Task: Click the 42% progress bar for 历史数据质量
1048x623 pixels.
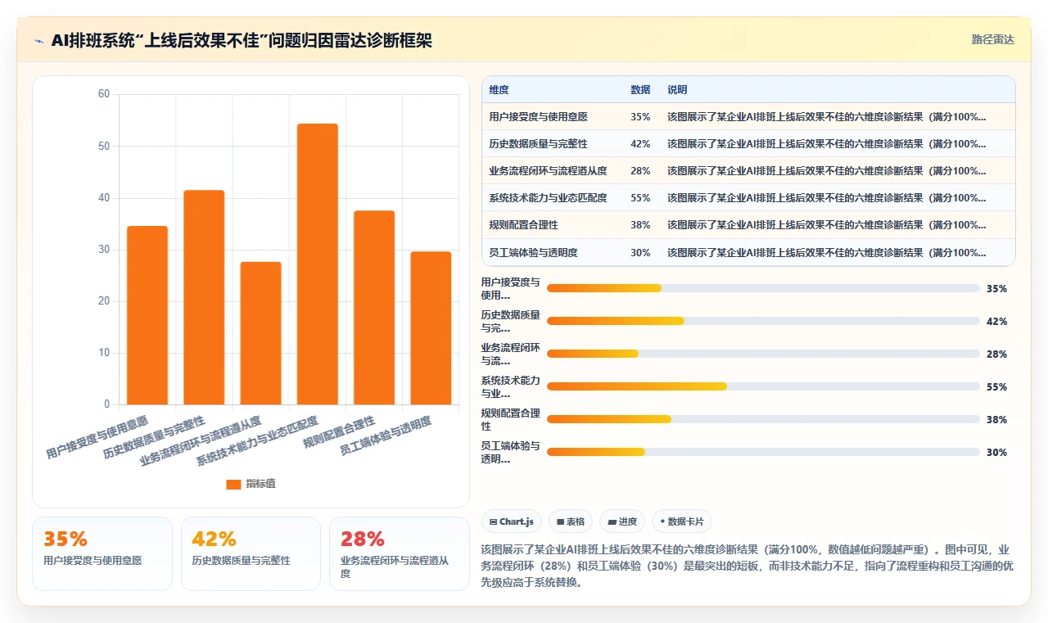Action: pyautogui.click(x=763, y=321)
